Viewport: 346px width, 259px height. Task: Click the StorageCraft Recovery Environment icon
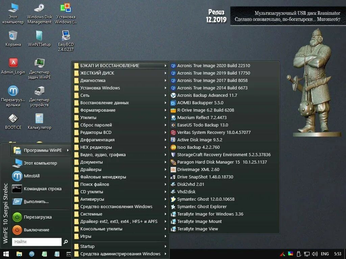coord(173,154)
